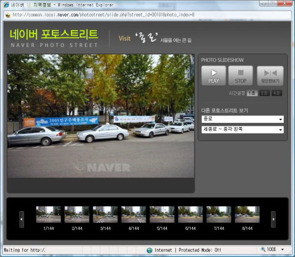The width and height of the screenshot is (295, 257).
Task: Set slide interval to 4초
Action: (x=277, y=93)
